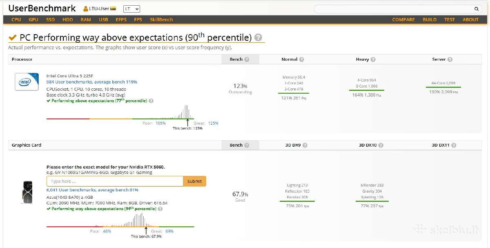Click the '73% 201 fps' DX9 result
This screenshot has height=248, width=490.
point(297,206)
